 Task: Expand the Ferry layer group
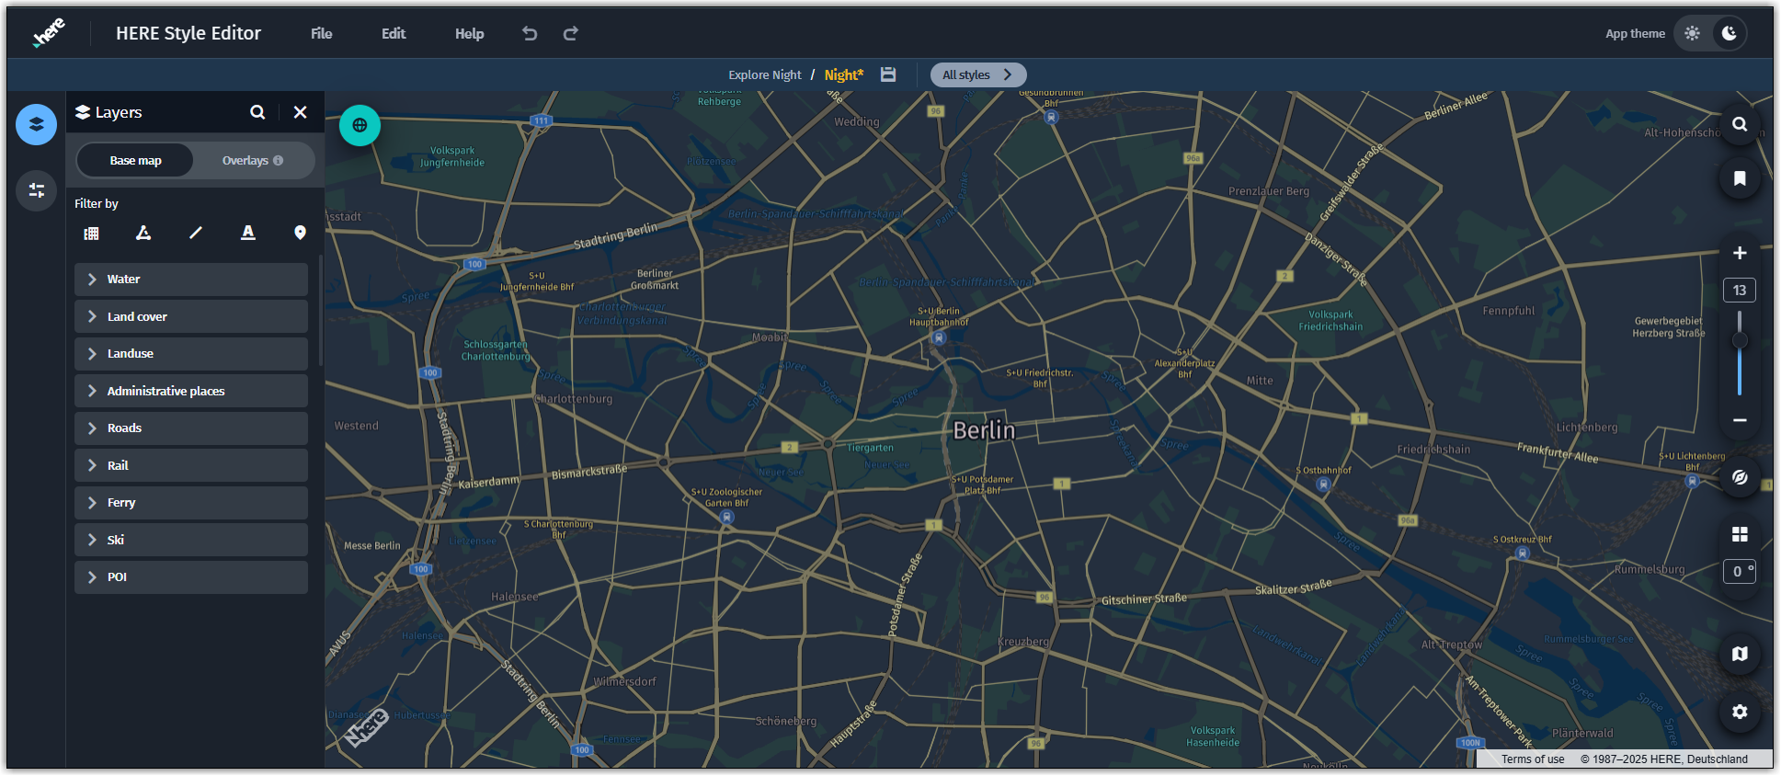point(191,503)
